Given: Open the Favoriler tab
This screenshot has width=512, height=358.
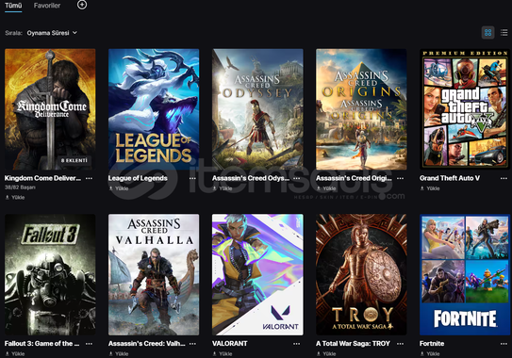Looking at the screenshot, I should tap(47, 6).
